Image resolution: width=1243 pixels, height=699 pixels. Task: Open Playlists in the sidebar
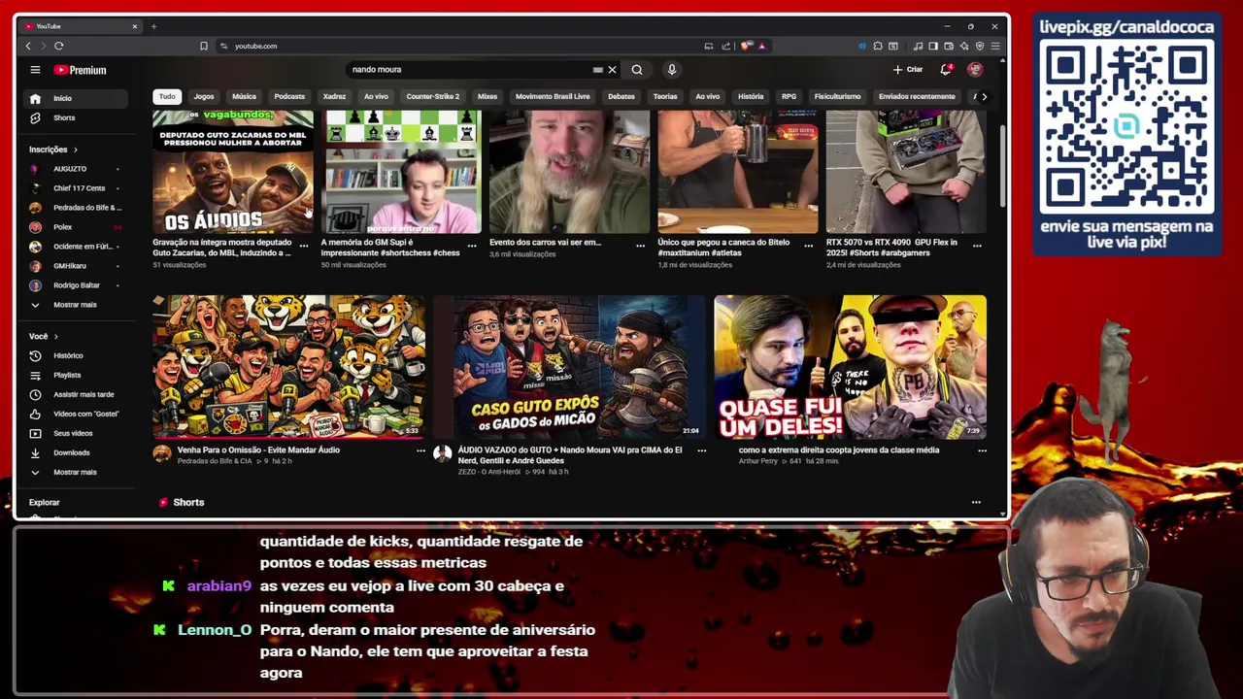coord(76,375)
